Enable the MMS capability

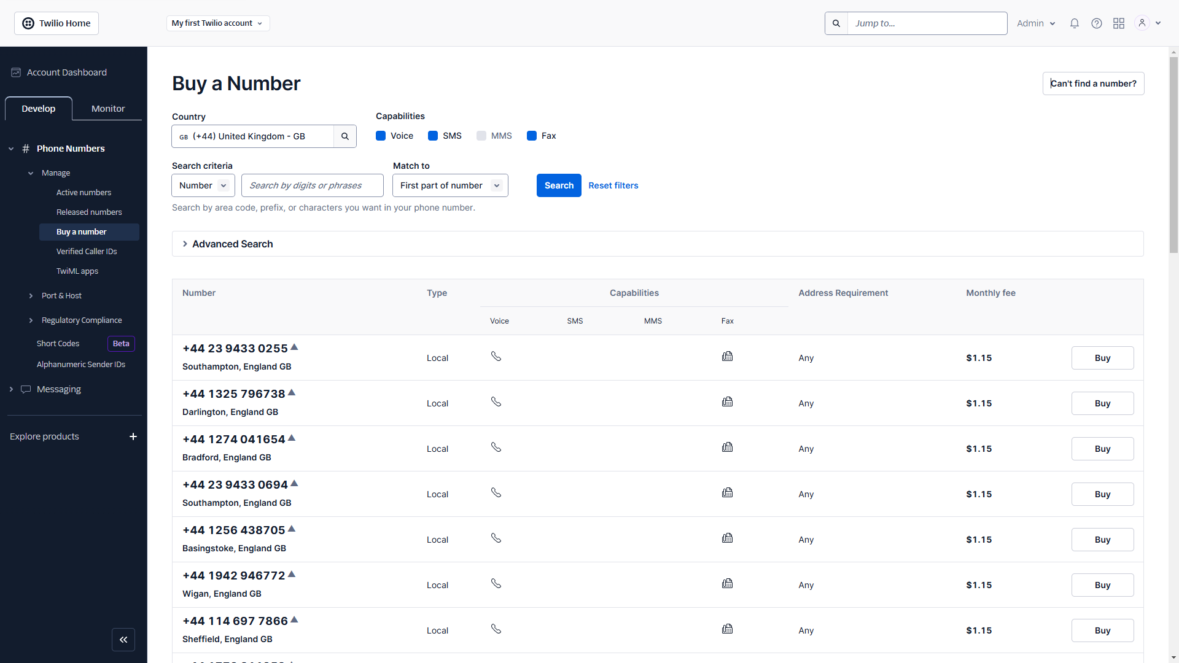coord(481,136)
